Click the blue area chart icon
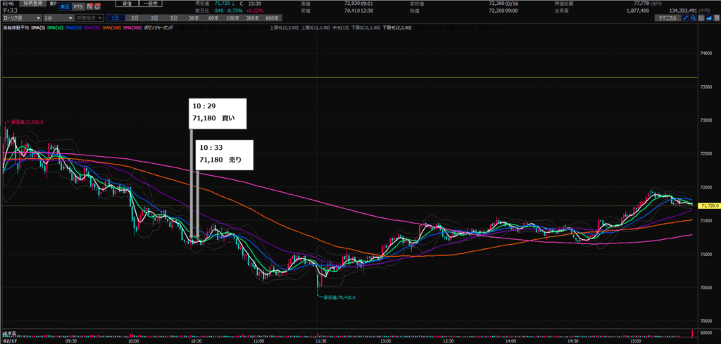 click(709, 17)
